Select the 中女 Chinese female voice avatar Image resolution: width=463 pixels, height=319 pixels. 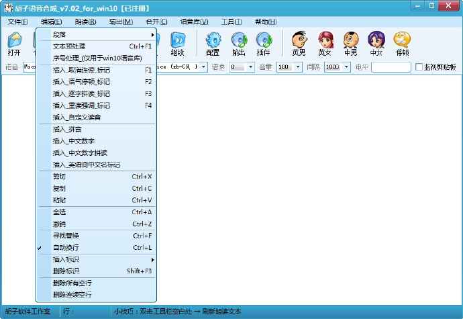click(376, 42)
